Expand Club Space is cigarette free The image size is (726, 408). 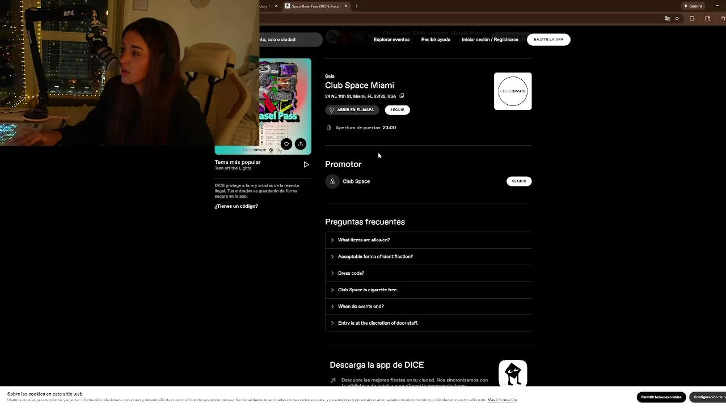coord(428,290)
